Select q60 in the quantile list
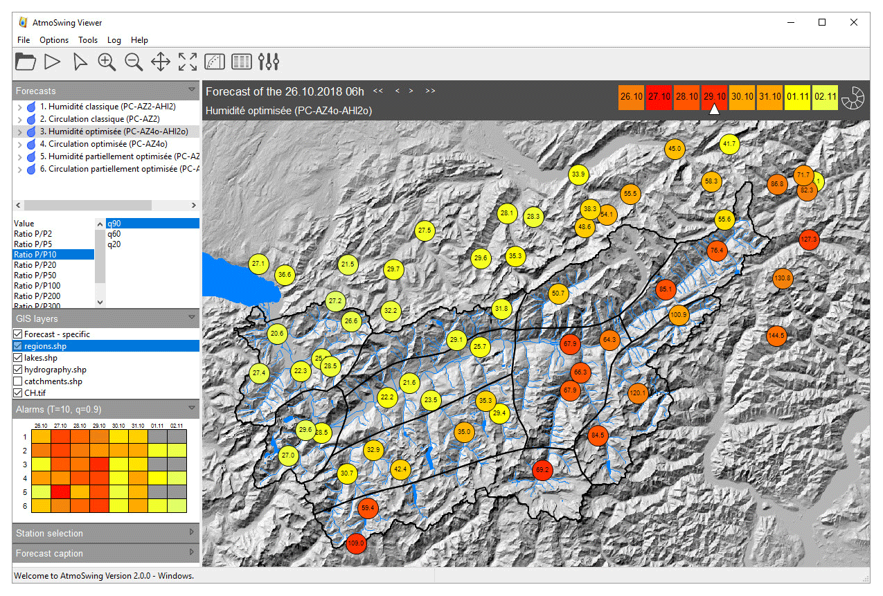Image resolution: width=883 pixels, height=596 pixels. pyautogui.click(x=113, y=234)
